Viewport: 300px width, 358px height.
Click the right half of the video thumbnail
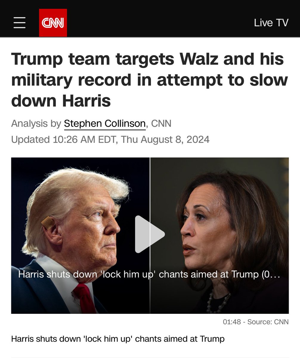pos(219,235)
